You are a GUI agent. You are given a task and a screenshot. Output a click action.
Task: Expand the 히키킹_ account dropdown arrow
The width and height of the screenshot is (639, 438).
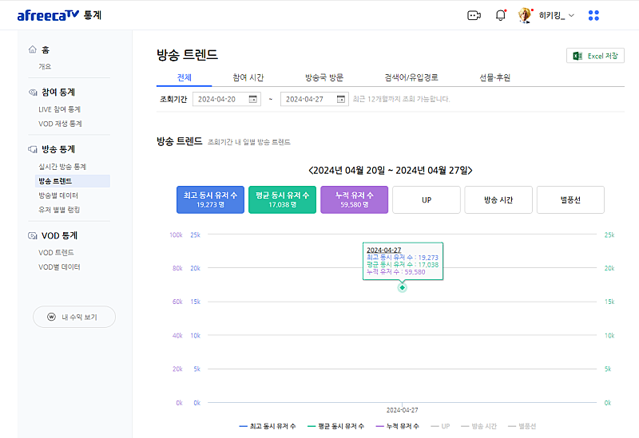[571, 15]
